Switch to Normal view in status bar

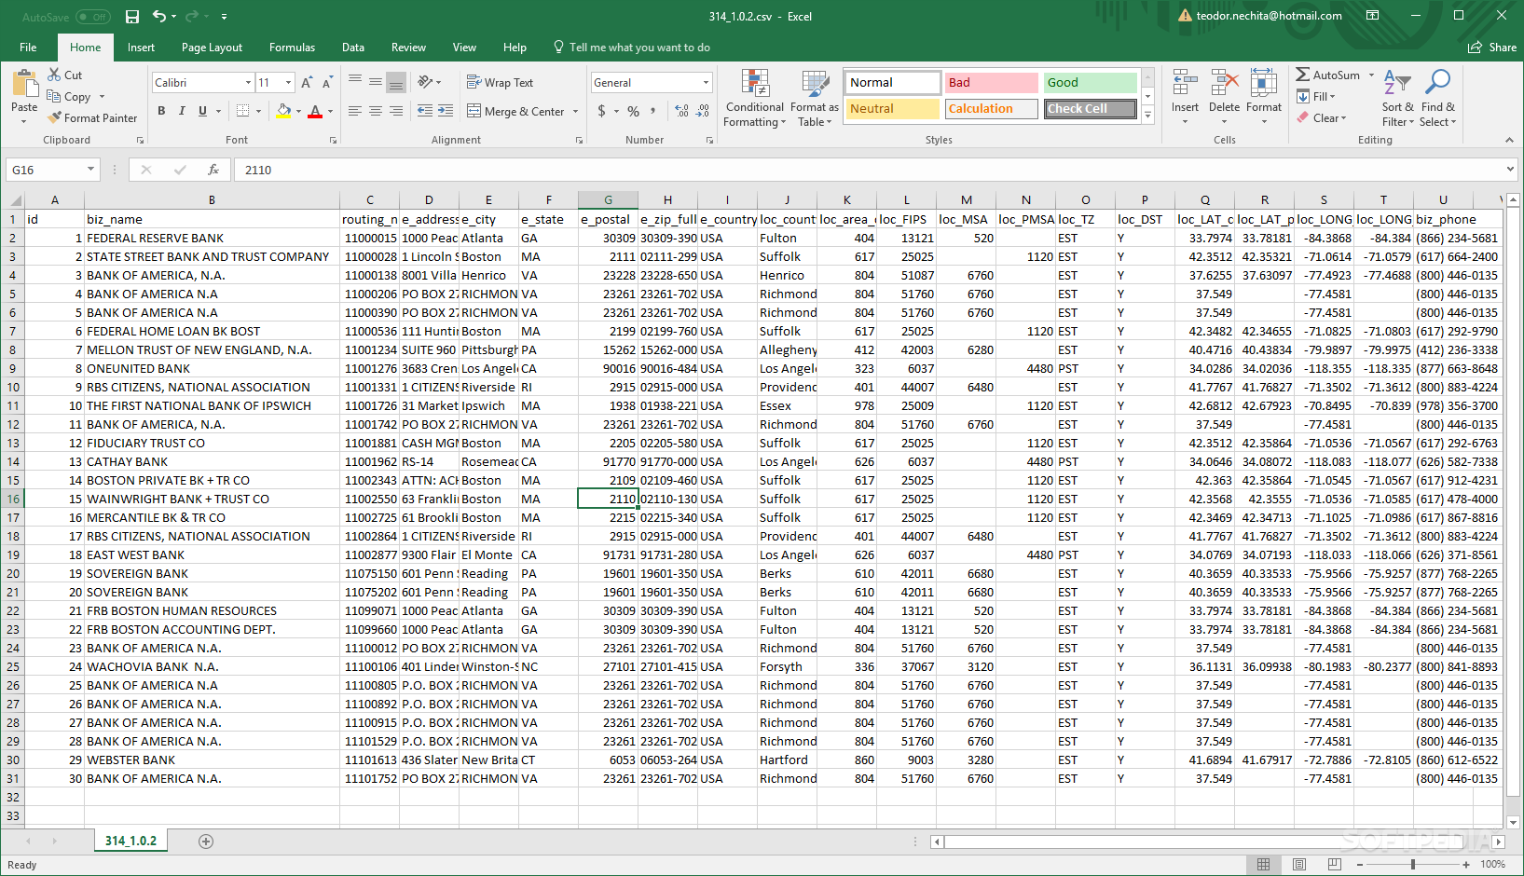(x=1264, y=864)
